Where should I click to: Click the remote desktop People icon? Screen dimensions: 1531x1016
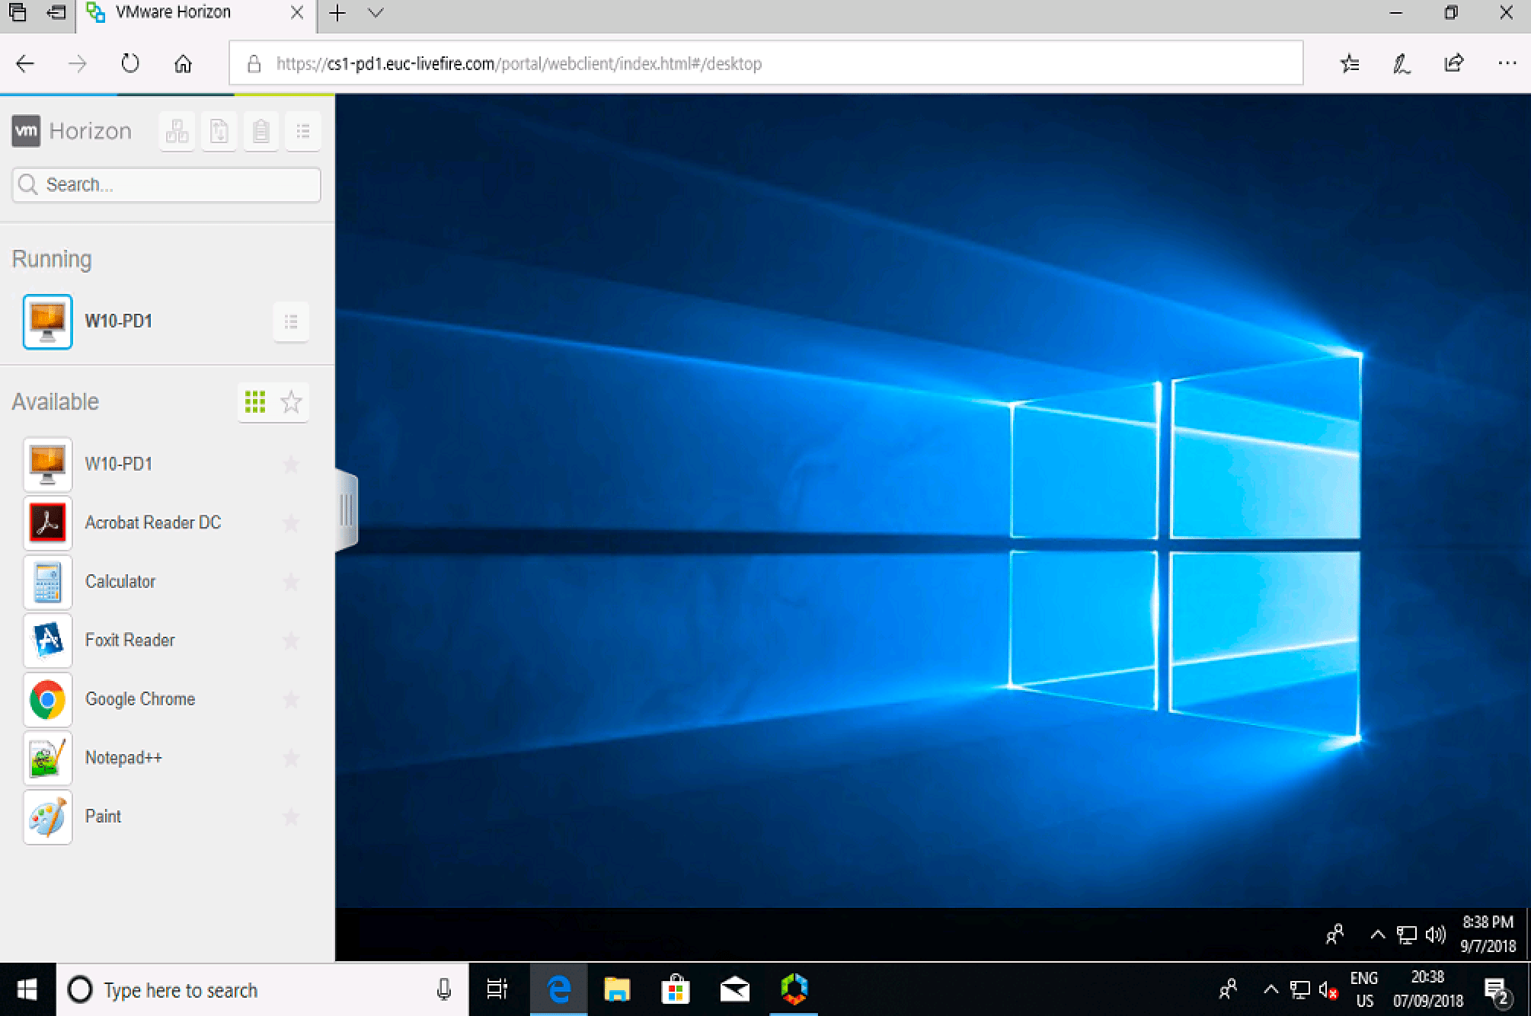pos(1334,934)
